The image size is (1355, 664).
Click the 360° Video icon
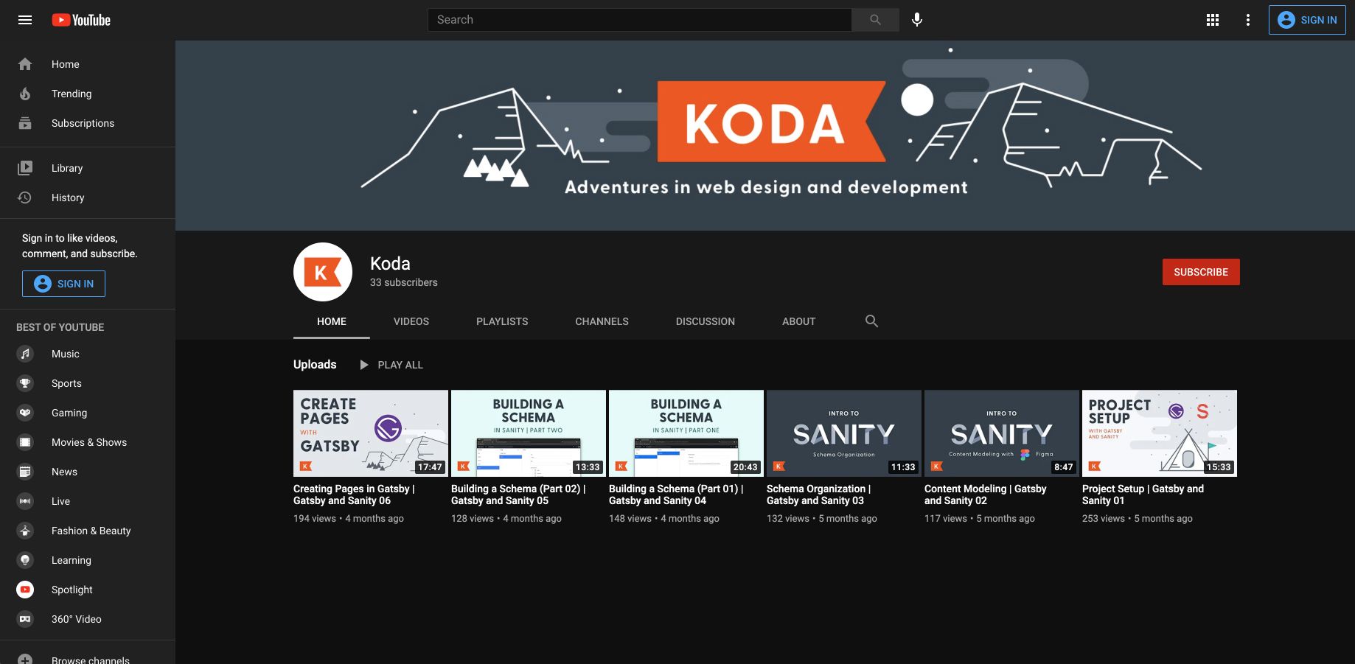[25, 619]
